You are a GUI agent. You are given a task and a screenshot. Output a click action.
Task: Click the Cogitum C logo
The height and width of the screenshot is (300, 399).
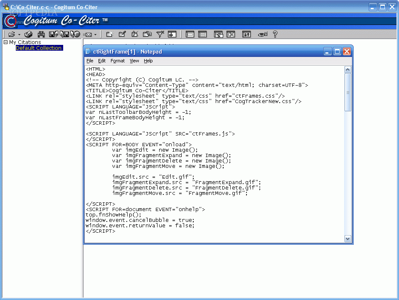coord(10,21)
